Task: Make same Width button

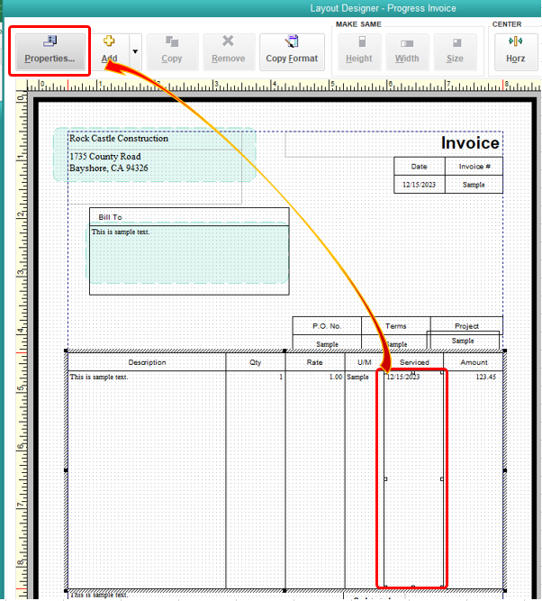Action: point(407,51)
